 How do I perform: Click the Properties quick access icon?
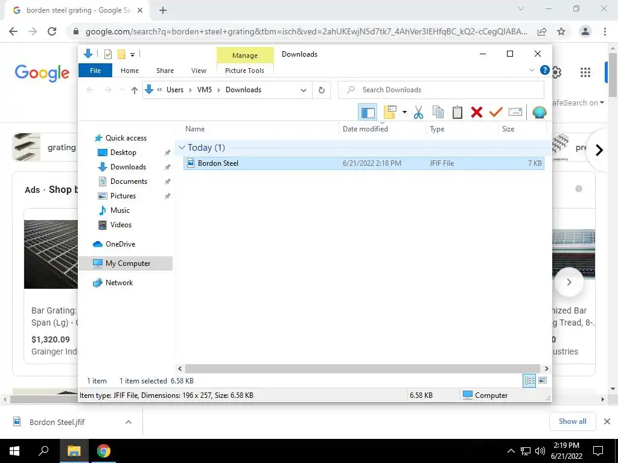pyautogui.click(x=107, y=54)
